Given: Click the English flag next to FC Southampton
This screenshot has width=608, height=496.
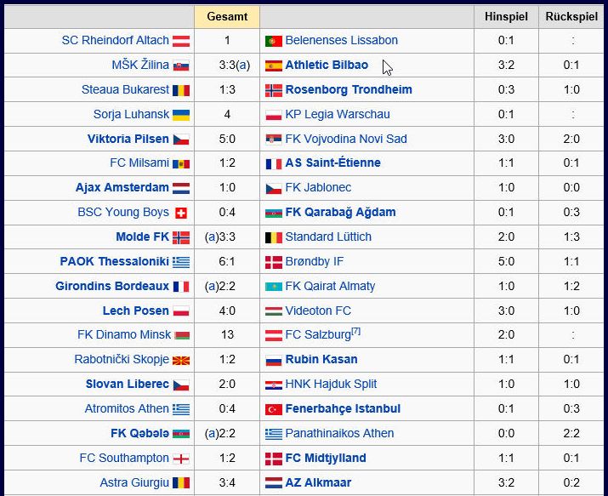Looking at the screenshot, I should pos(180,459).
